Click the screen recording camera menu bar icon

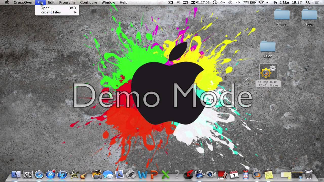[x=170, y=2]
